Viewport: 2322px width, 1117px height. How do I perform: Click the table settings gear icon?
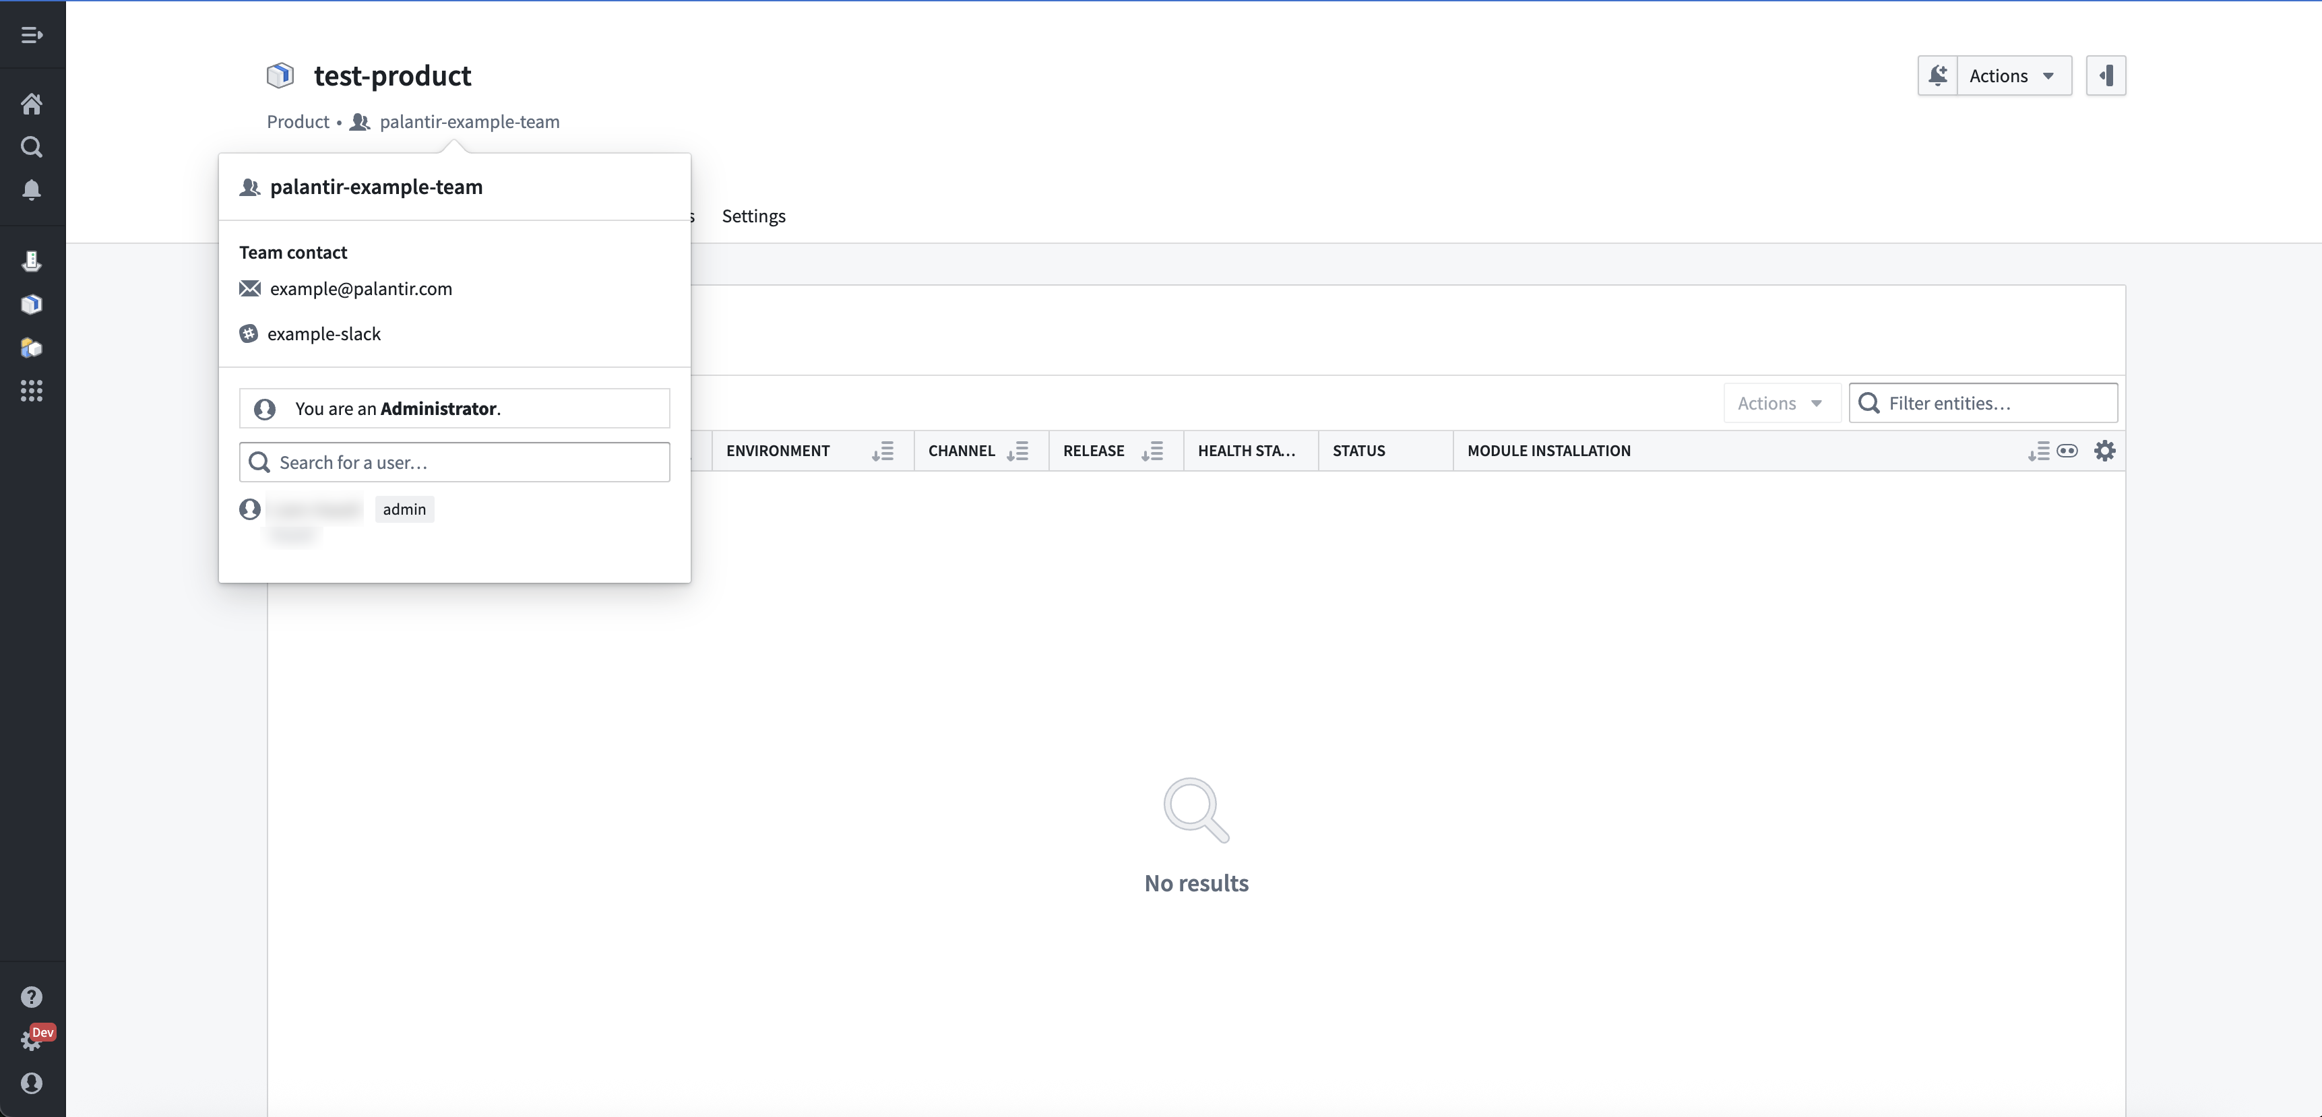click(x=2104, y=451)
